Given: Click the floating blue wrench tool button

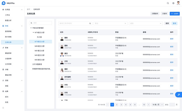Looking at the screenshot, I should click(x=179, y=95).
